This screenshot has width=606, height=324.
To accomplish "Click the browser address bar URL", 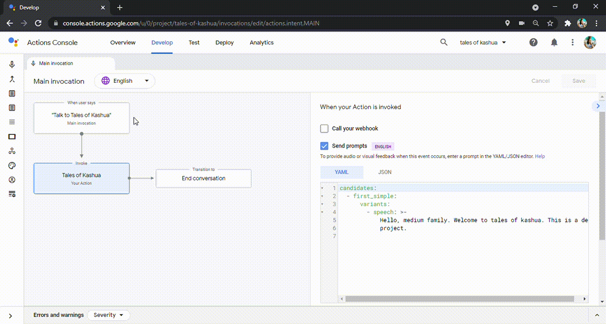I will click(191, 23).
